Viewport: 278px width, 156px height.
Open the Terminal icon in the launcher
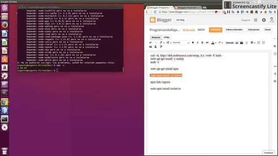(5, 119)
